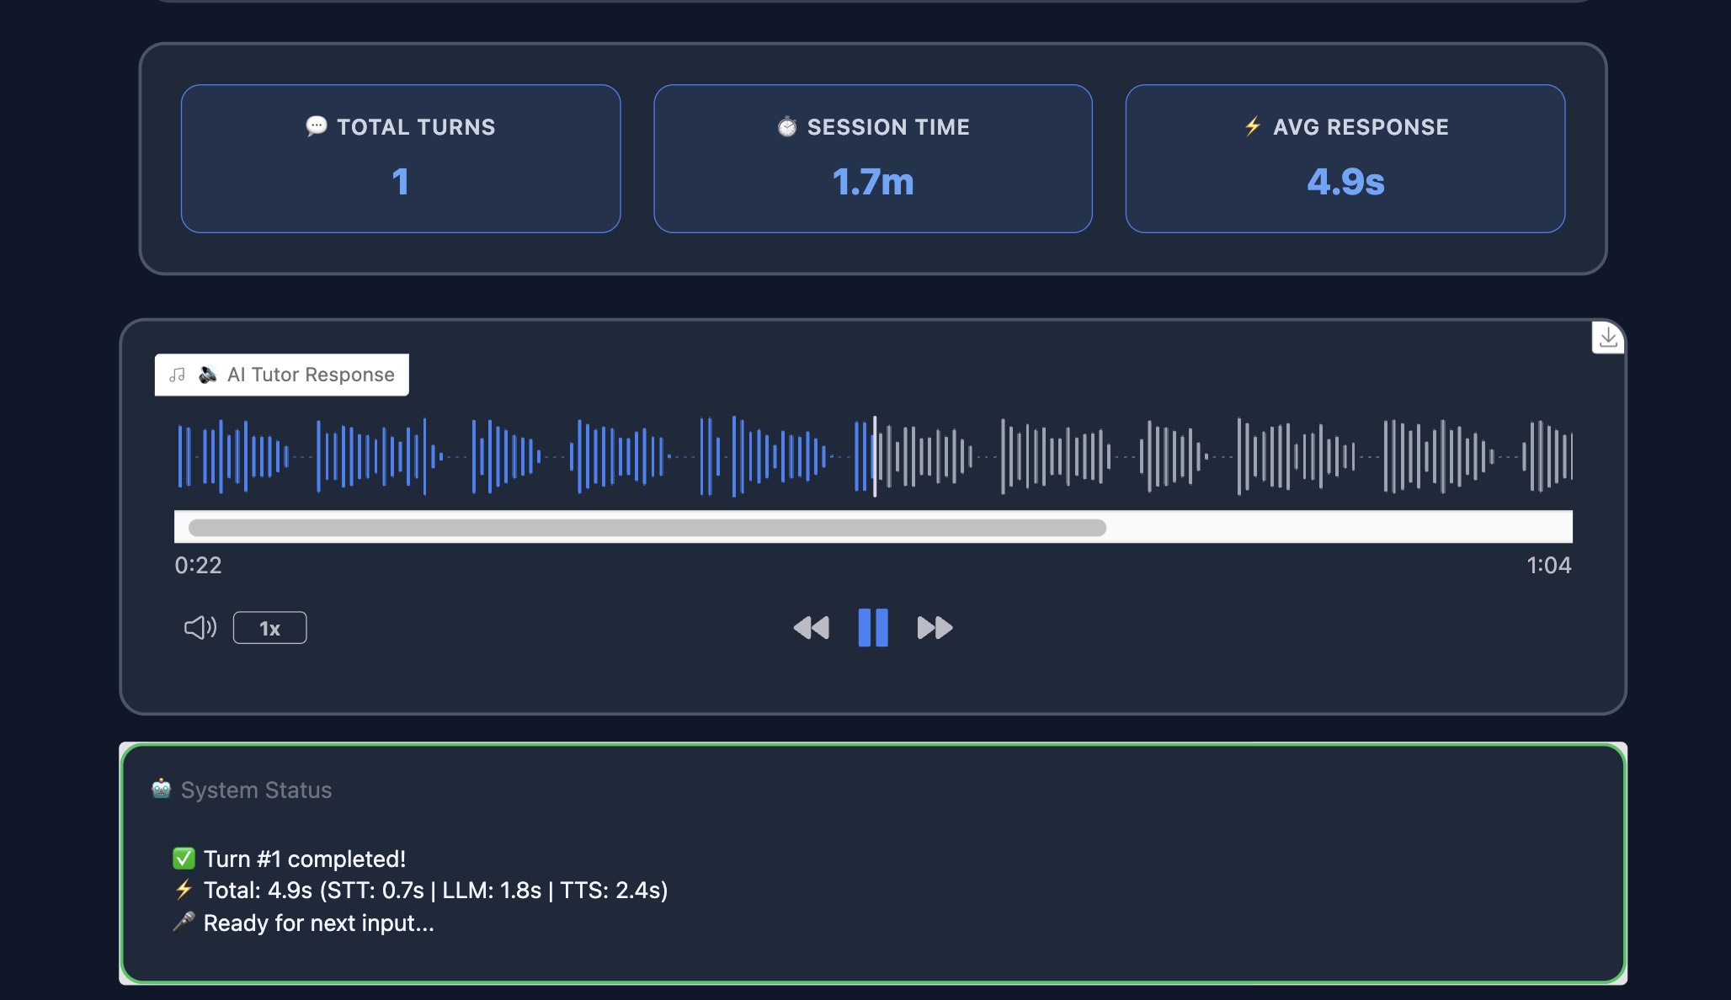Screen dimensions: 1731x1000
Task: Skip forward with the double-right arrows
Action: click(x=935, y=628)
